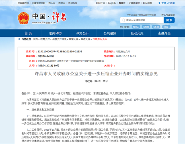Open the 互动交流 navigation menu
Image resolution: width=185 pixels, height=144 pixels.
point(137,33)
